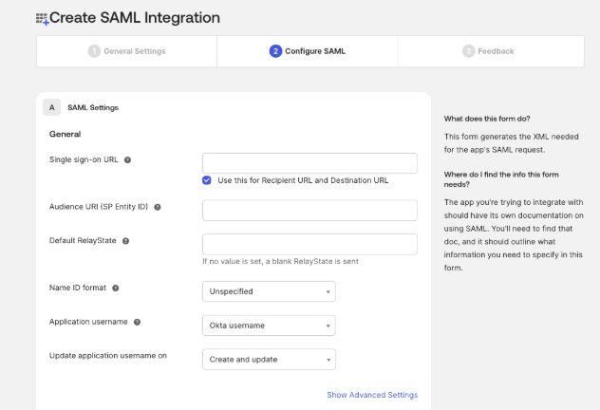Focus the Single sign-on URL field
600x410 pixels.
coord(309,163)
